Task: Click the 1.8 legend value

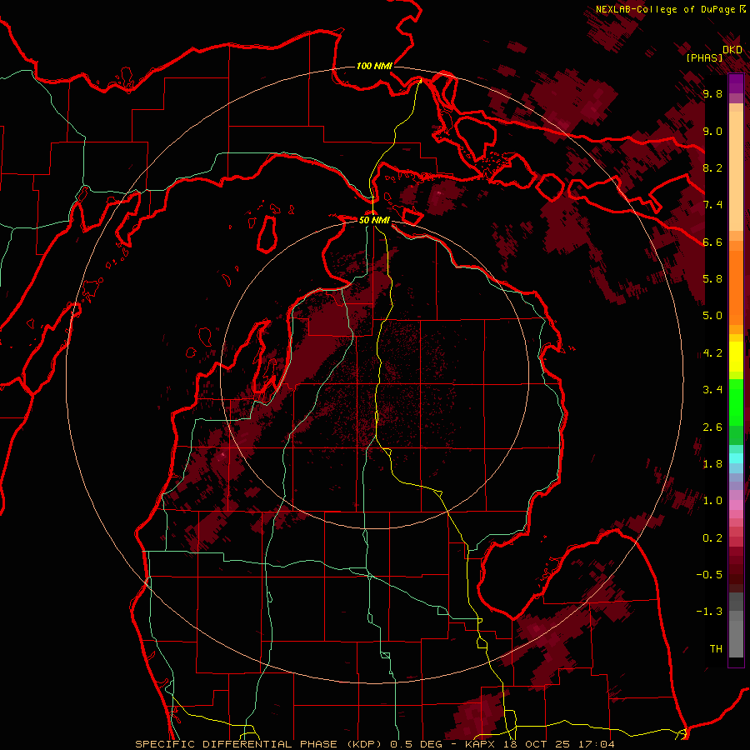Action: click(712, 464)
